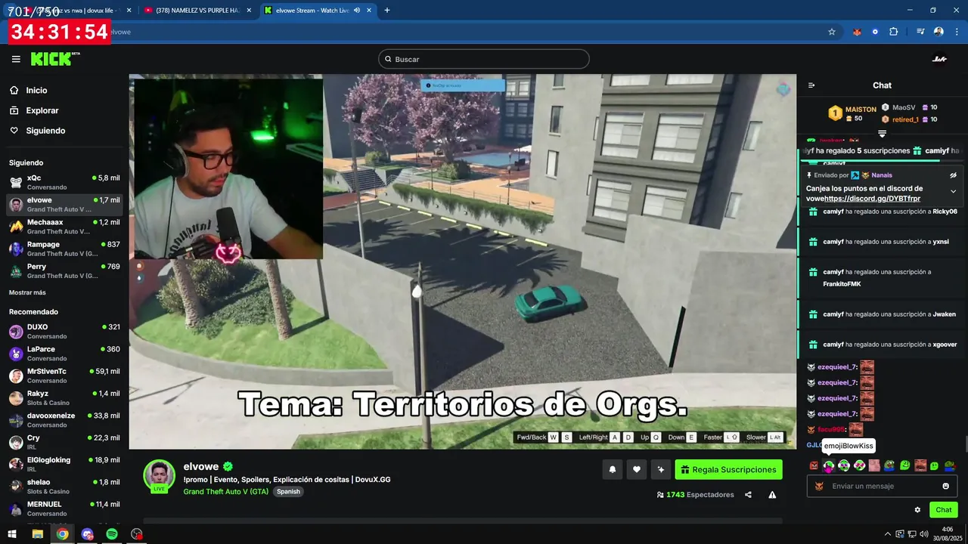
Task: Click elvowe channel name
Action: pyautogui.click(x=200, y=466)
